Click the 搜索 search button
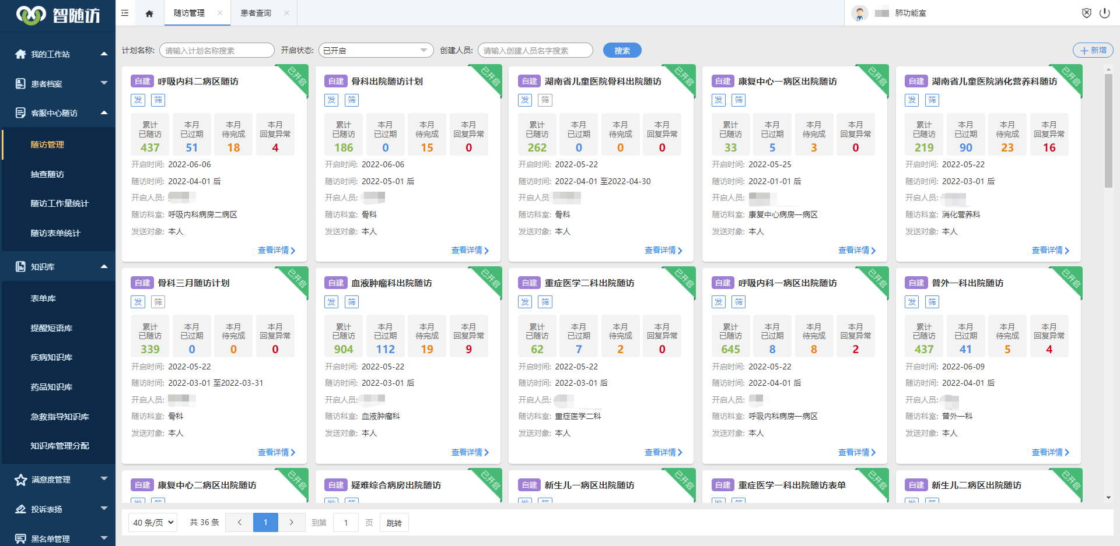The height and width of the screenshot is (546, 1120). pos(622,51)
